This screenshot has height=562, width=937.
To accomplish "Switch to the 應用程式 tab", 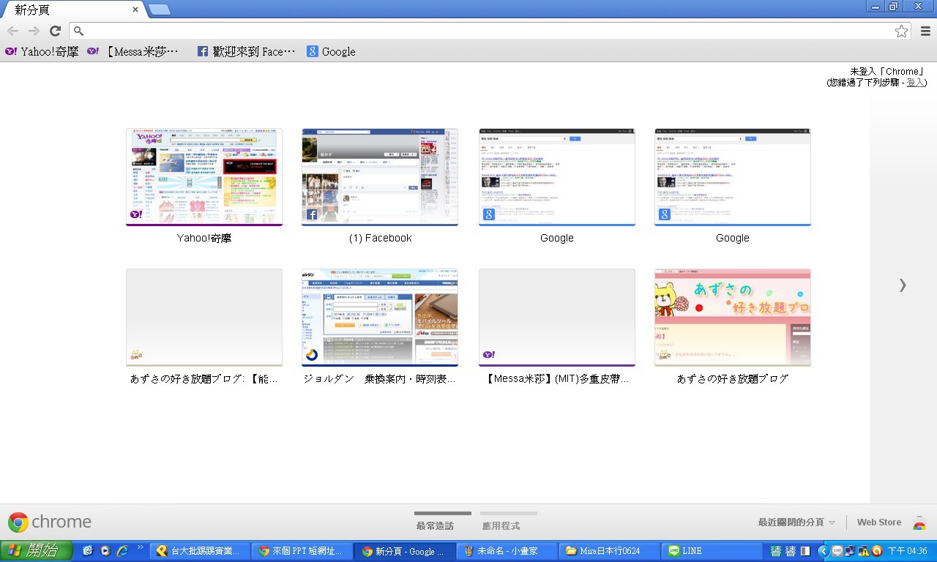I will [x=501, y=525].
